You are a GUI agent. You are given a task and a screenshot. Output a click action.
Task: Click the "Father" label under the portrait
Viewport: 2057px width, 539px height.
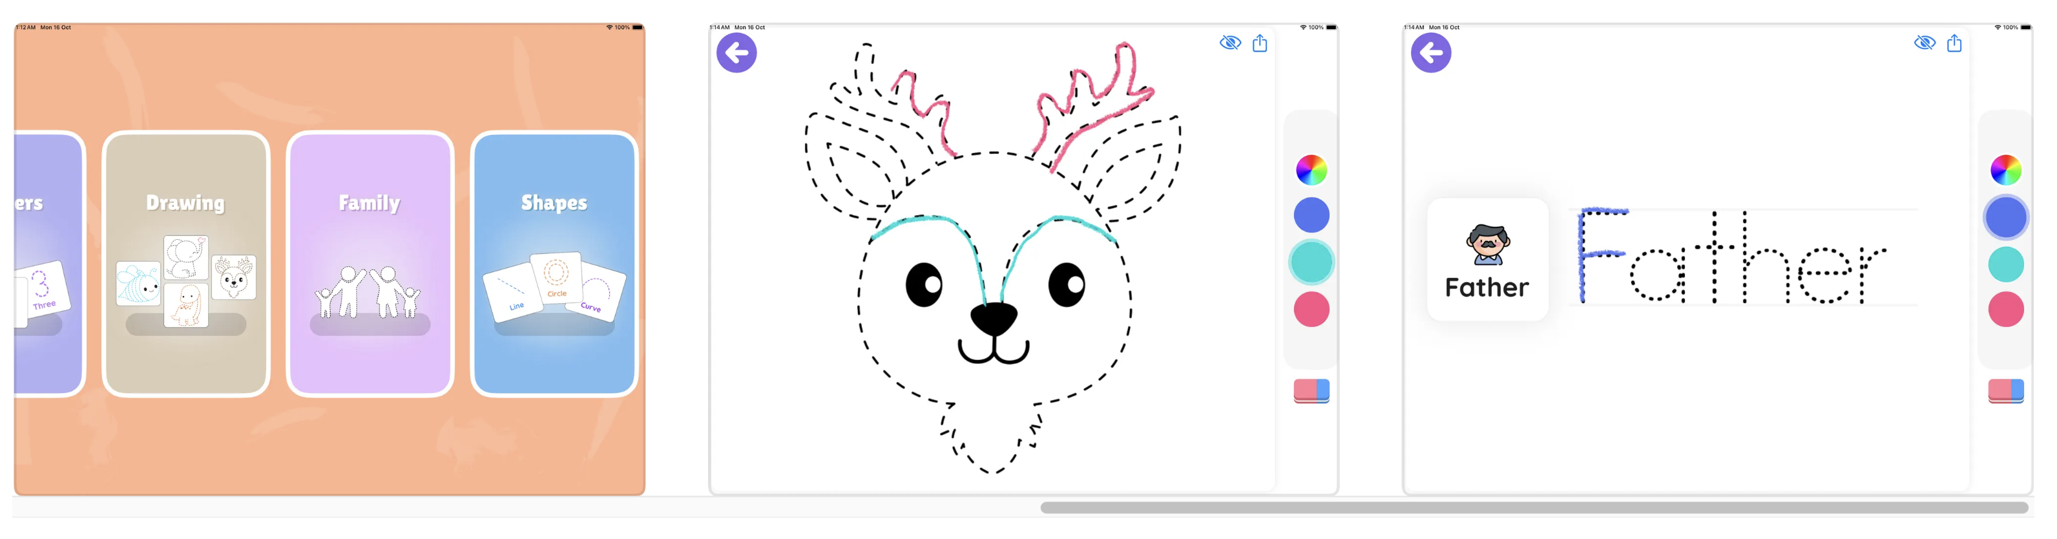click(x=1487, y=288)
